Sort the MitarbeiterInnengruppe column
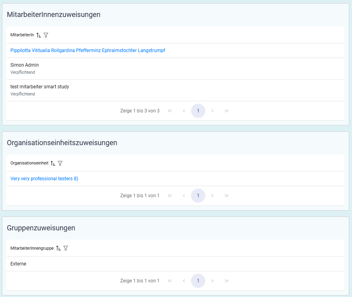Viewport: 352px width, 297px height. pyautogui.click(x=59, y=248)
